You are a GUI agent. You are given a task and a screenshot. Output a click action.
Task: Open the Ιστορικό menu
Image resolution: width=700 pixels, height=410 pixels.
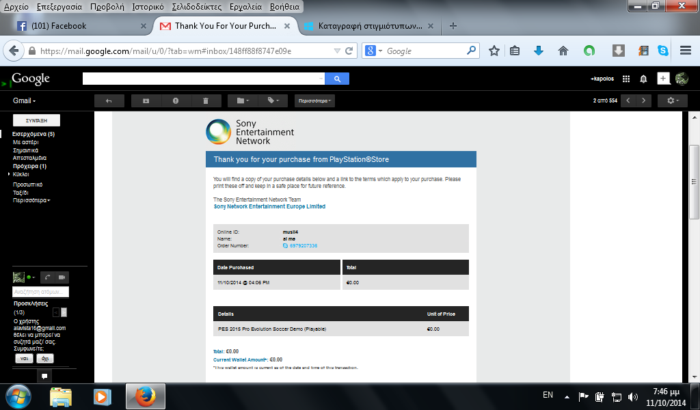point(148,7)
